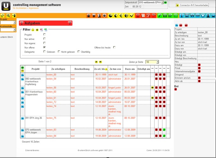Click the '123' icon in the blue toolbar
Image resolution: width=216 pixels, height=158 pixels.
[197, 16]
